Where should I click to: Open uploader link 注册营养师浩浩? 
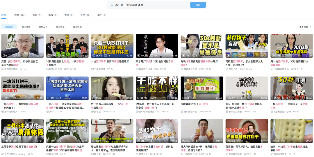tap(281, 69)
